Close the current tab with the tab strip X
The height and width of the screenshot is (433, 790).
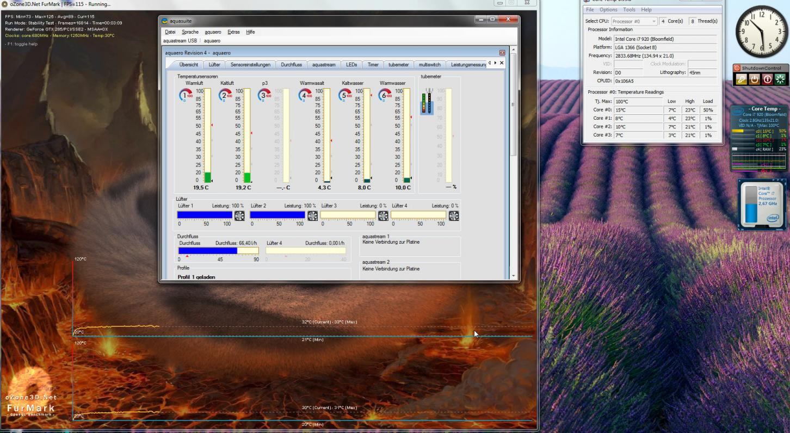[502, 63]
